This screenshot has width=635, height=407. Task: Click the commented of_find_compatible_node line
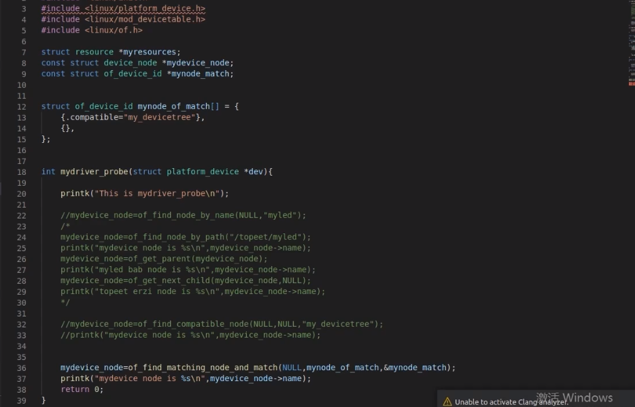(222, 324)
